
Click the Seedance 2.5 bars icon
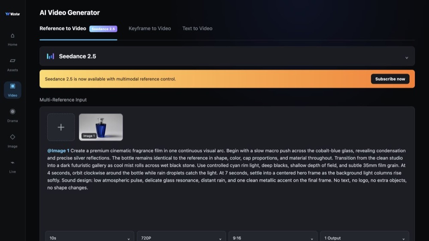(x=50, y=56)
